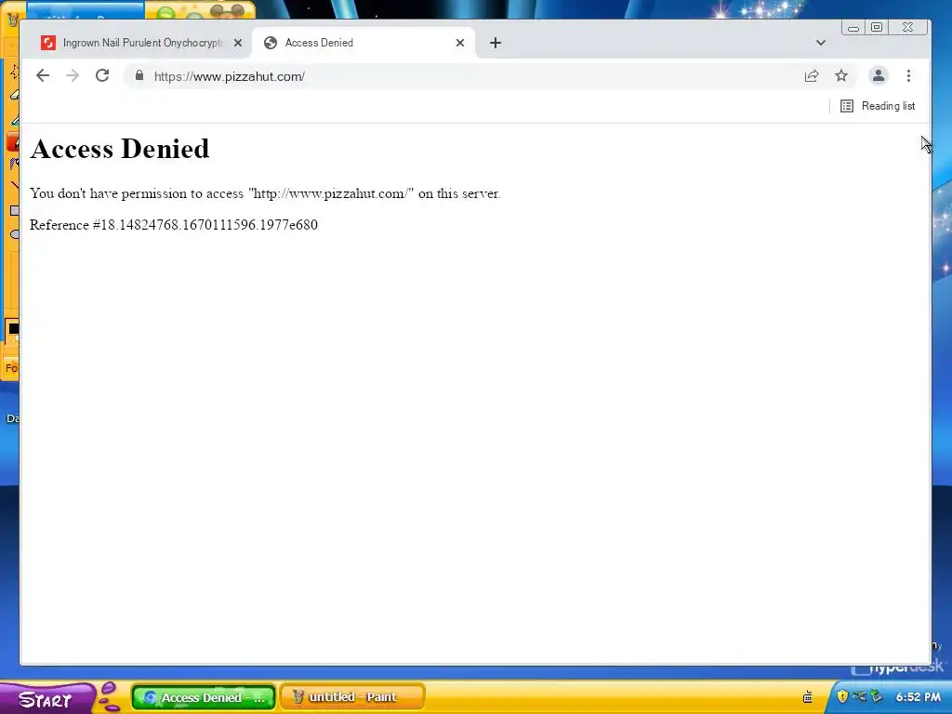952x714 pixels.
Task: Click the 6:52 PM clock
Action: point(918,697)
